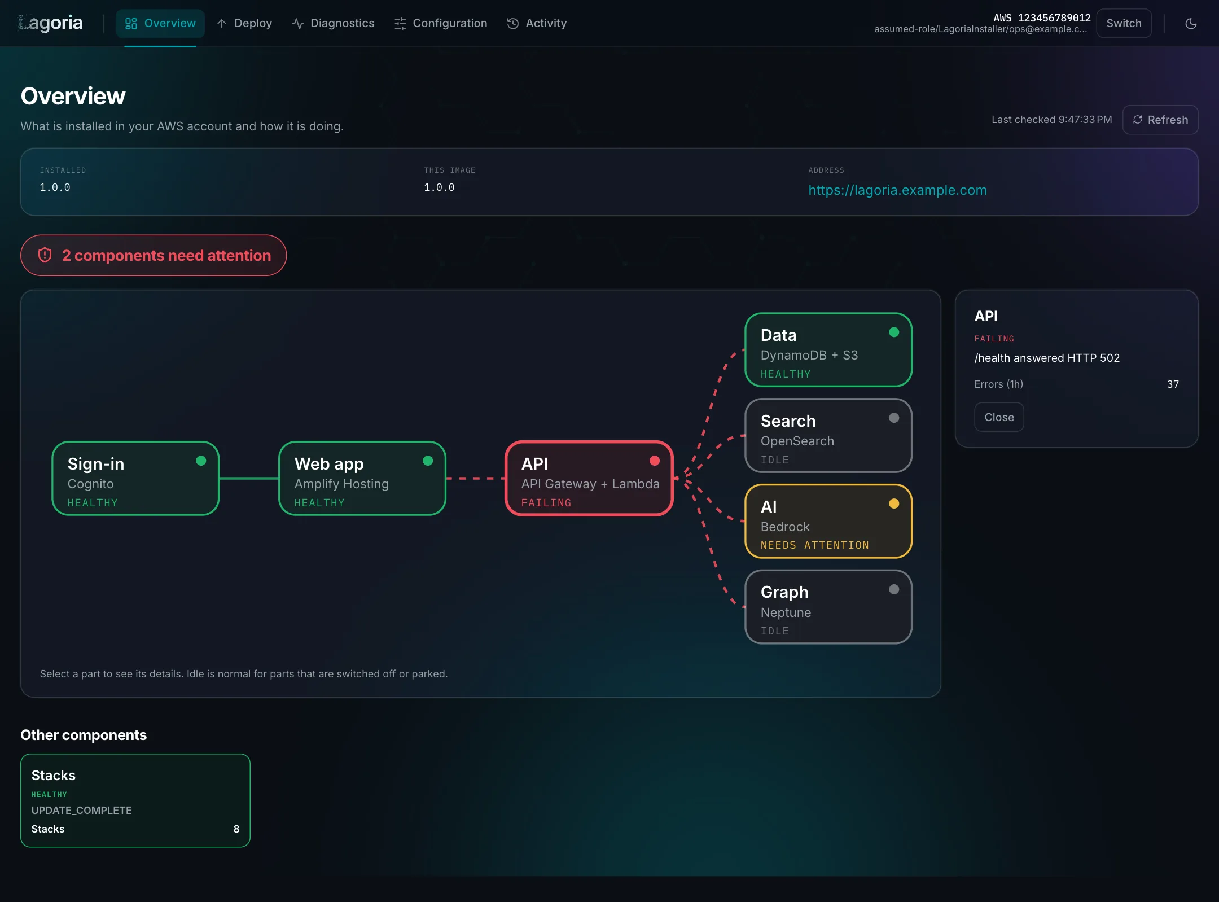Click the Lagoria logo

(50, 23)
